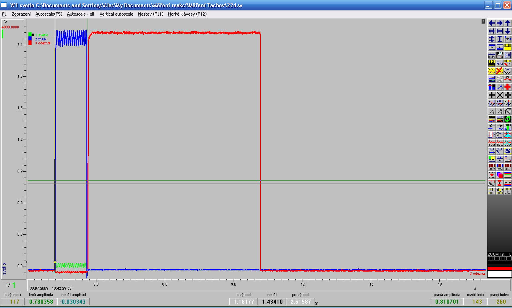Screen dimensions: 512x308
Task: Click the green channel number 1 indicator
Action: click(x=14, y=285)
